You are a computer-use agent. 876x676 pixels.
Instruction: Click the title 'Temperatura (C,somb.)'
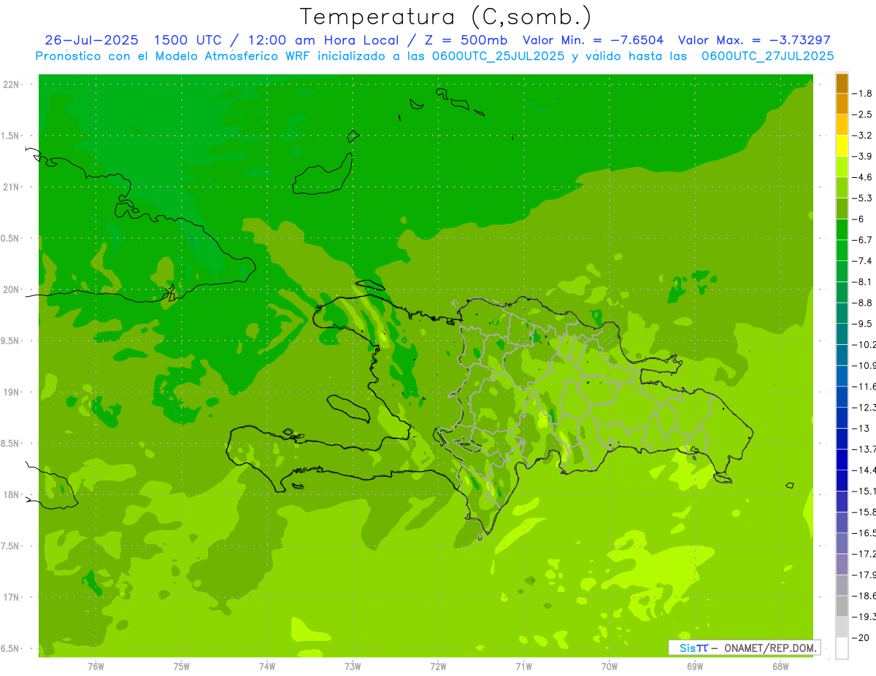click(445, 17)
